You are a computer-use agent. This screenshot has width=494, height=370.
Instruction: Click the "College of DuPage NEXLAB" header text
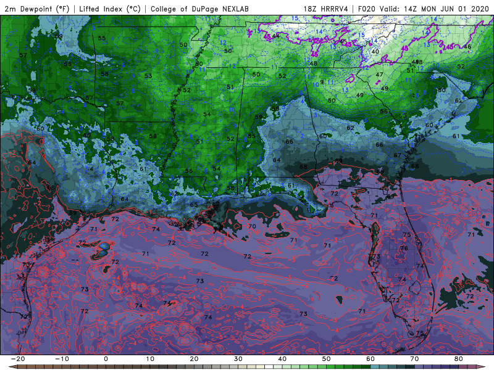tap(199, 9)
